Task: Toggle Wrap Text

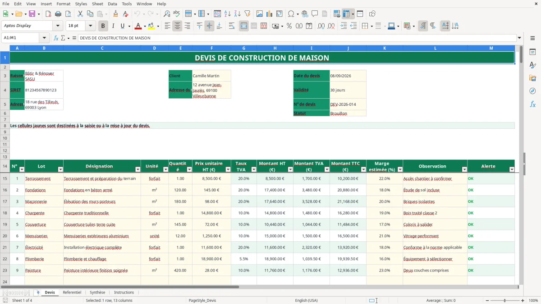Action: point(231,26)
